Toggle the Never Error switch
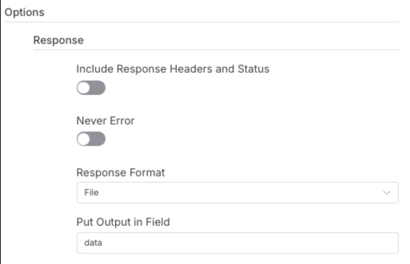The height and width of the screenshot is (264, 410). pyautogui.click(x=91, y=139)
